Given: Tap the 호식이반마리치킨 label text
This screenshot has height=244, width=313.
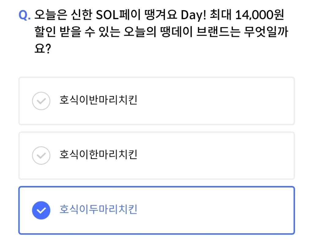Looking at the screenshot, I should pyautogui.click(x=98, y=100).
